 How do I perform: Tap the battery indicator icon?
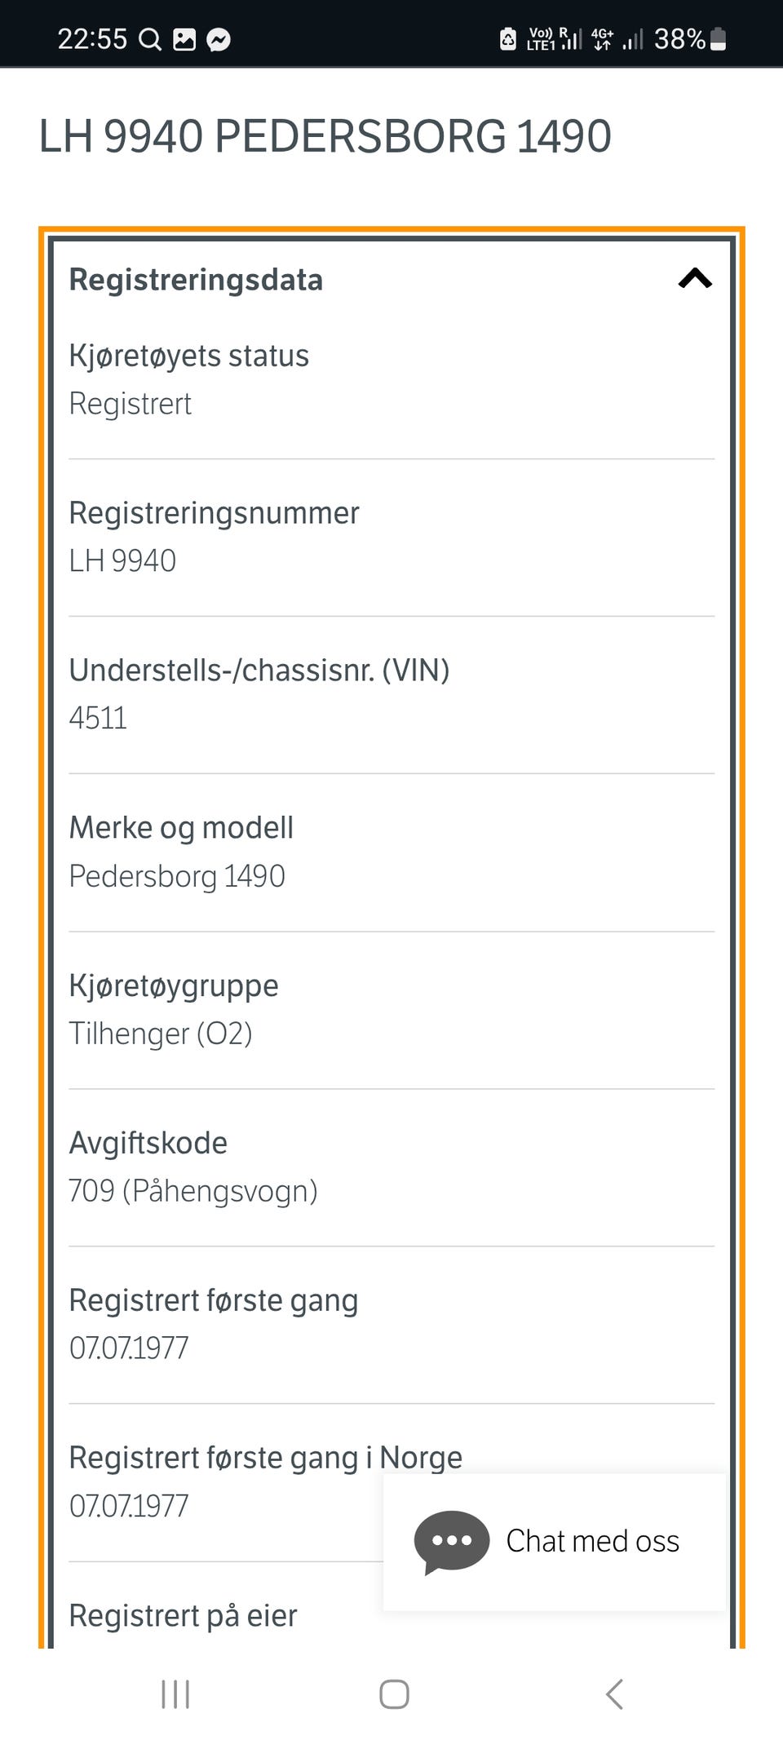point(719,38)
